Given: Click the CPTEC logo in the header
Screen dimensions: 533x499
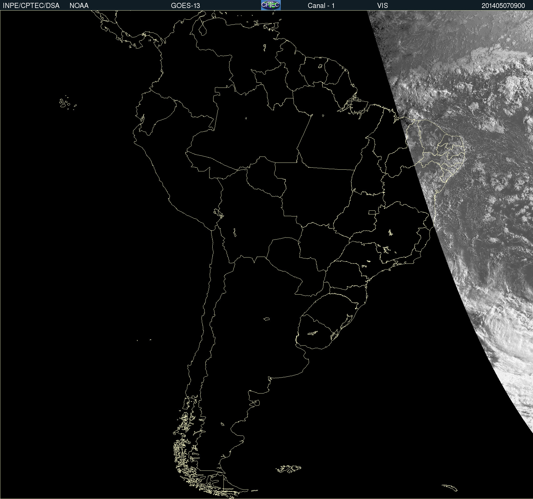Looking at the screenshot, I should [270, 5].
